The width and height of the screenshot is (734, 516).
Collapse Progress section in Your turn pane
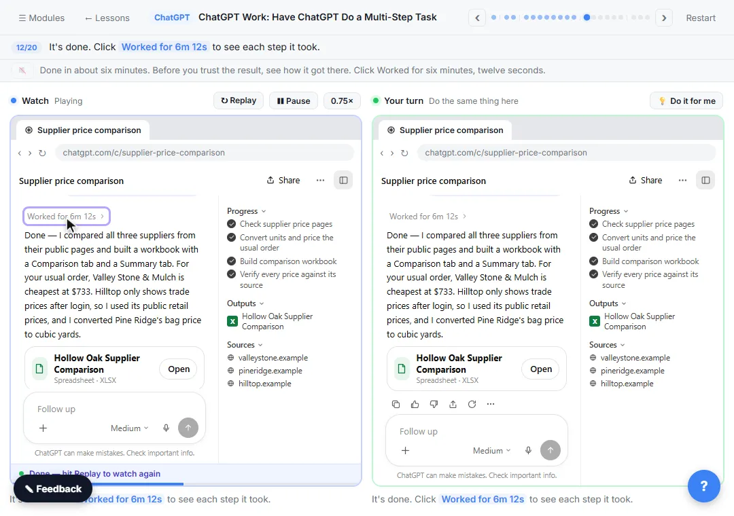[x=608, y=211]
